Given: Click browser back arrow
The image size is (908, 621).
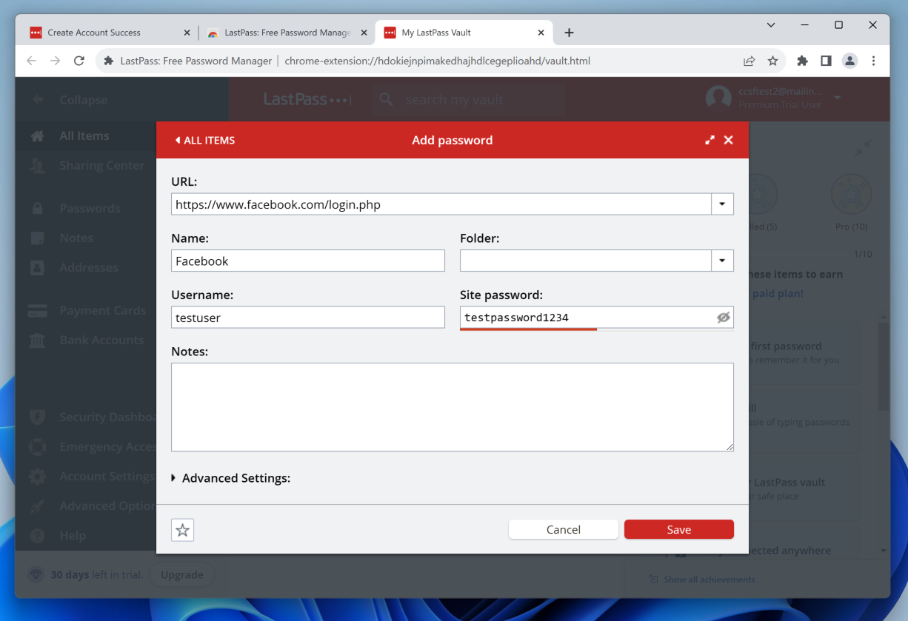Looking at the screenshot, I should coord(31,61).
